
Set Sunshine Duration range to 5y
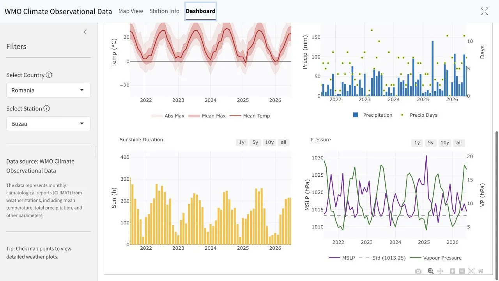tap(255, 142)
